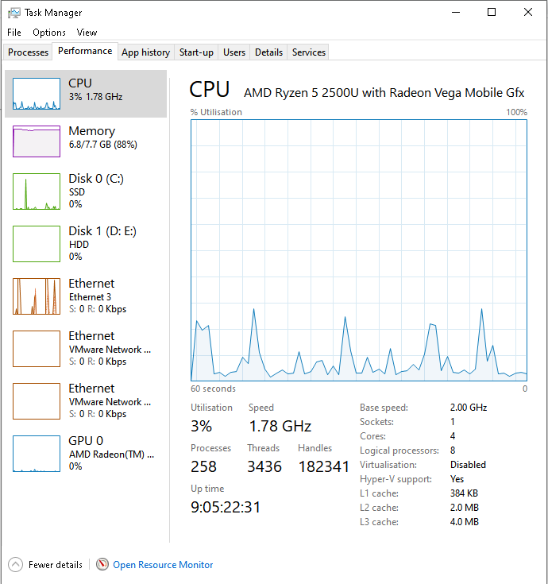Image resolution: width=548 pixels, height=584 pixels.
Task: Select the Memory usage thumbnail
Action: pos(37,141)
